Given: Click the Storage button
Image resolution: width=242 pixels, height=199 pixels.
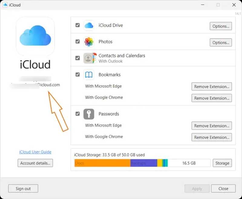Looking at the screenshot, I should [x=222, y=163].
